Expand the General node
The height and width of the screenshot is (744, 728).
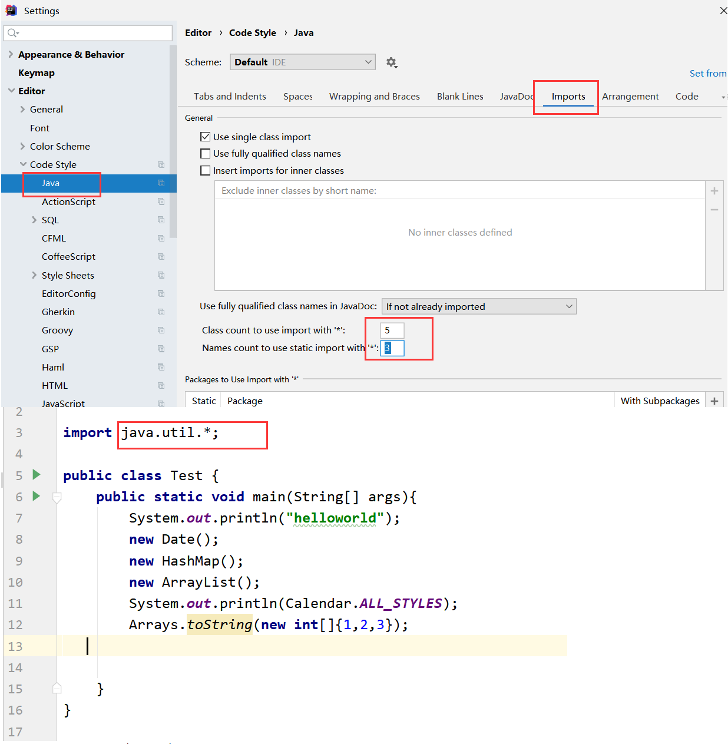tap(22, 109)
